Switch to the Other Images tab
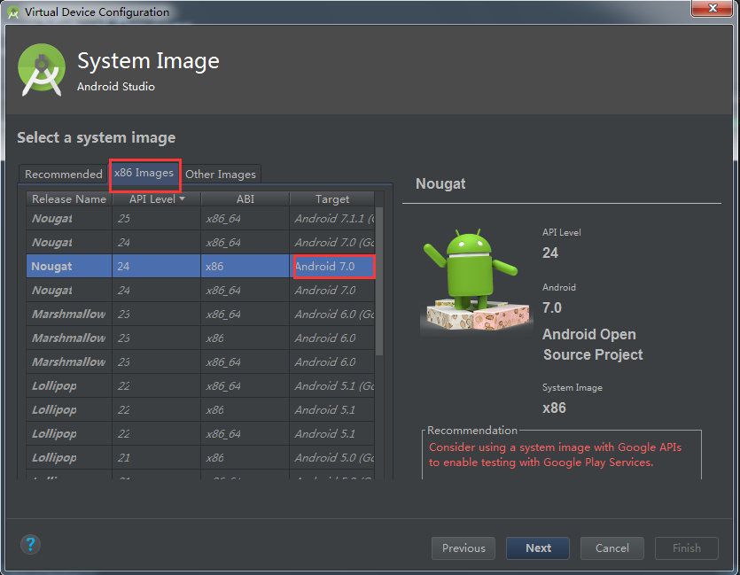 pyautogui.click(x=221, y=174)
